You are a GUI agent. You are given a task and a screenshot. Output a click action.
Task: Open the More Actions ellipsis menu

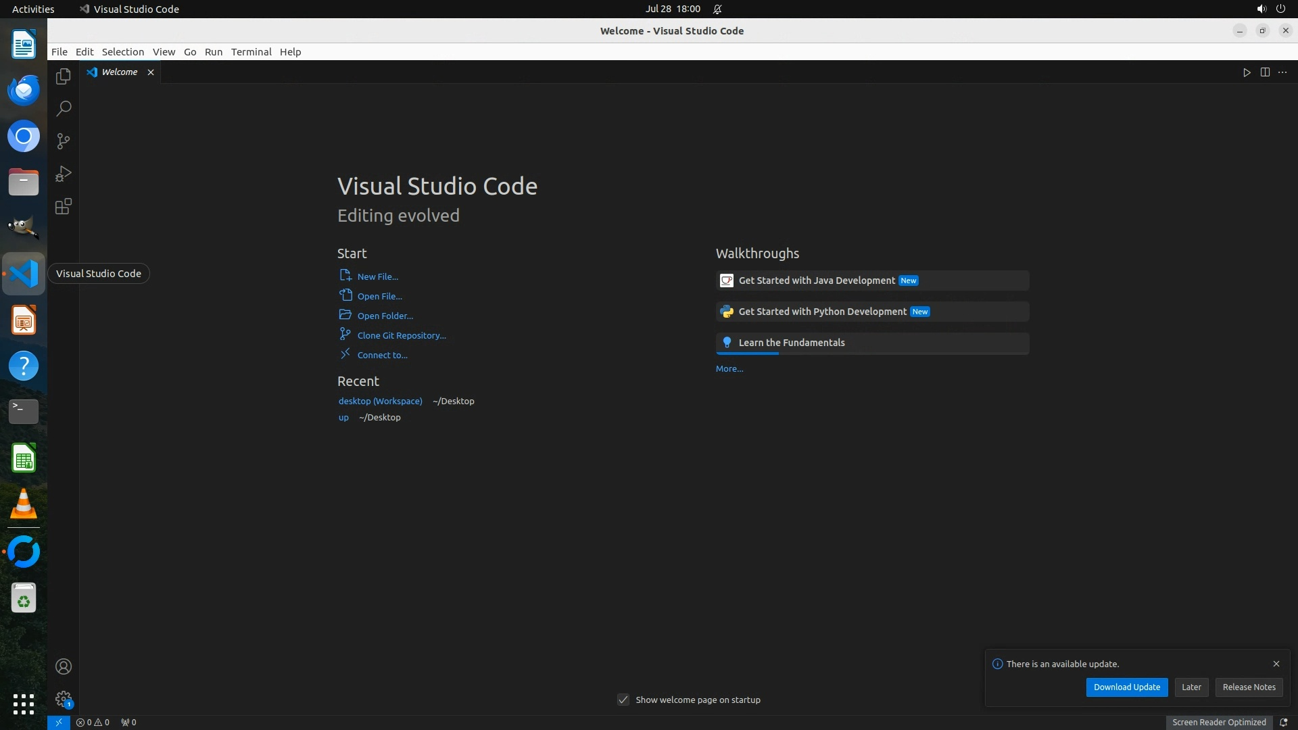(x=1282, y=72)
